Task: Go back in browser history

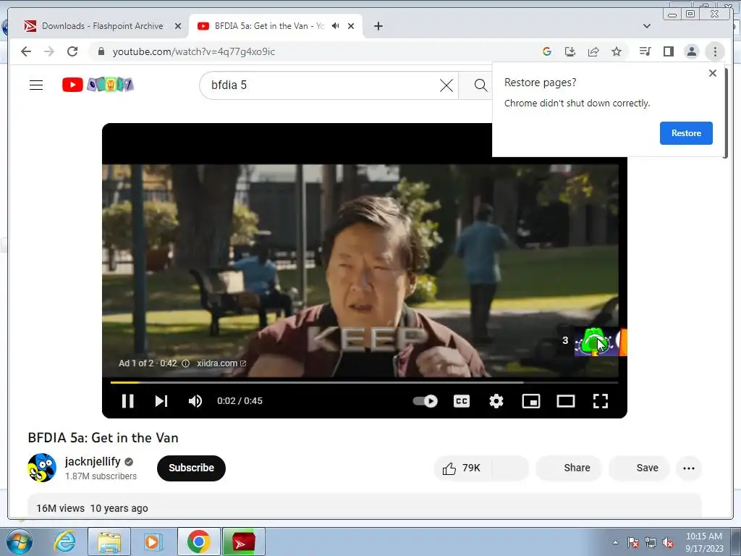Action: point(26,51)
